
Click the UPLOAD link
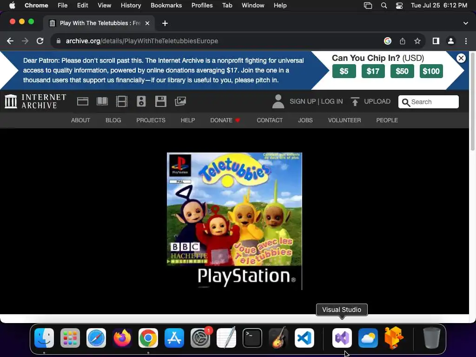click(377, 101)
